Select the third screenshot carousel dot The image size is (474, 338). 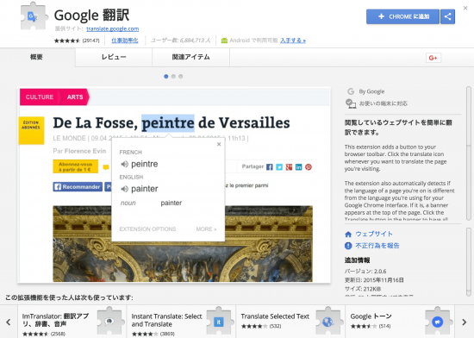tap(180, 77)
